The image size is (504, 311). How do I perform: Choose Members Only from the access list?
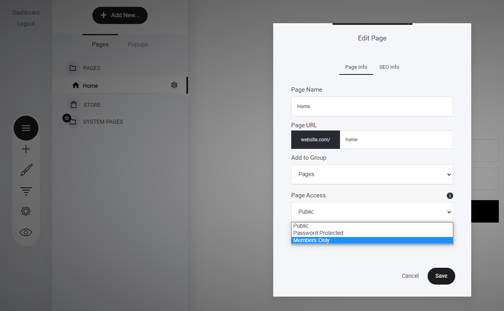pos(372,241)
